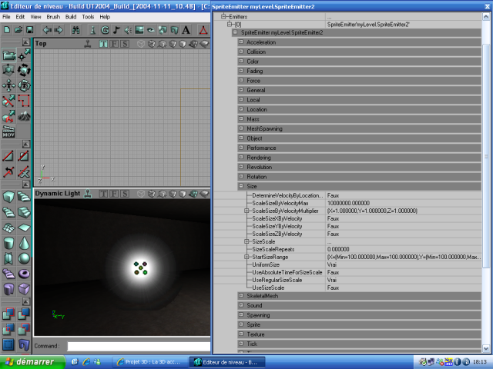The image size is (493, 369).
Task: Select the cone brush builder icon
Action: [x=25, y=243]
